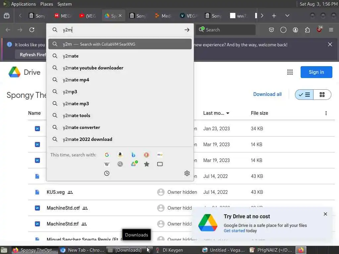The width and height of the screenshot is (339, 254).
Task: Choose the y2mp3 suggestion
Action: click(120, 92)
